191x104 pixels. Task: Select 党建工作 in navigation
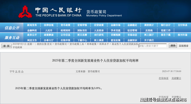pyautogui.click(x=166, y=30)
